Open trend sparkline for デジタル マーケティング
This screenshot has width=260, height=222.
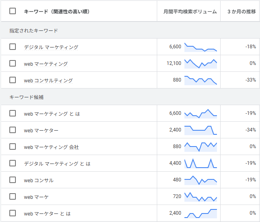coord(201,47)
